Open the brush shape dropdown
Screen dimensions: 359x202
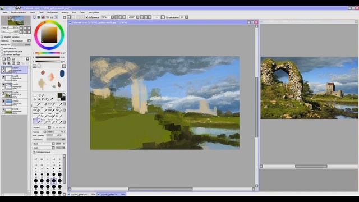tap(53, 144)
